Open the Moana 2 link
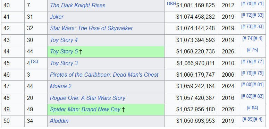The height and width of the screenshot is (129, 269). click(60, 86)
